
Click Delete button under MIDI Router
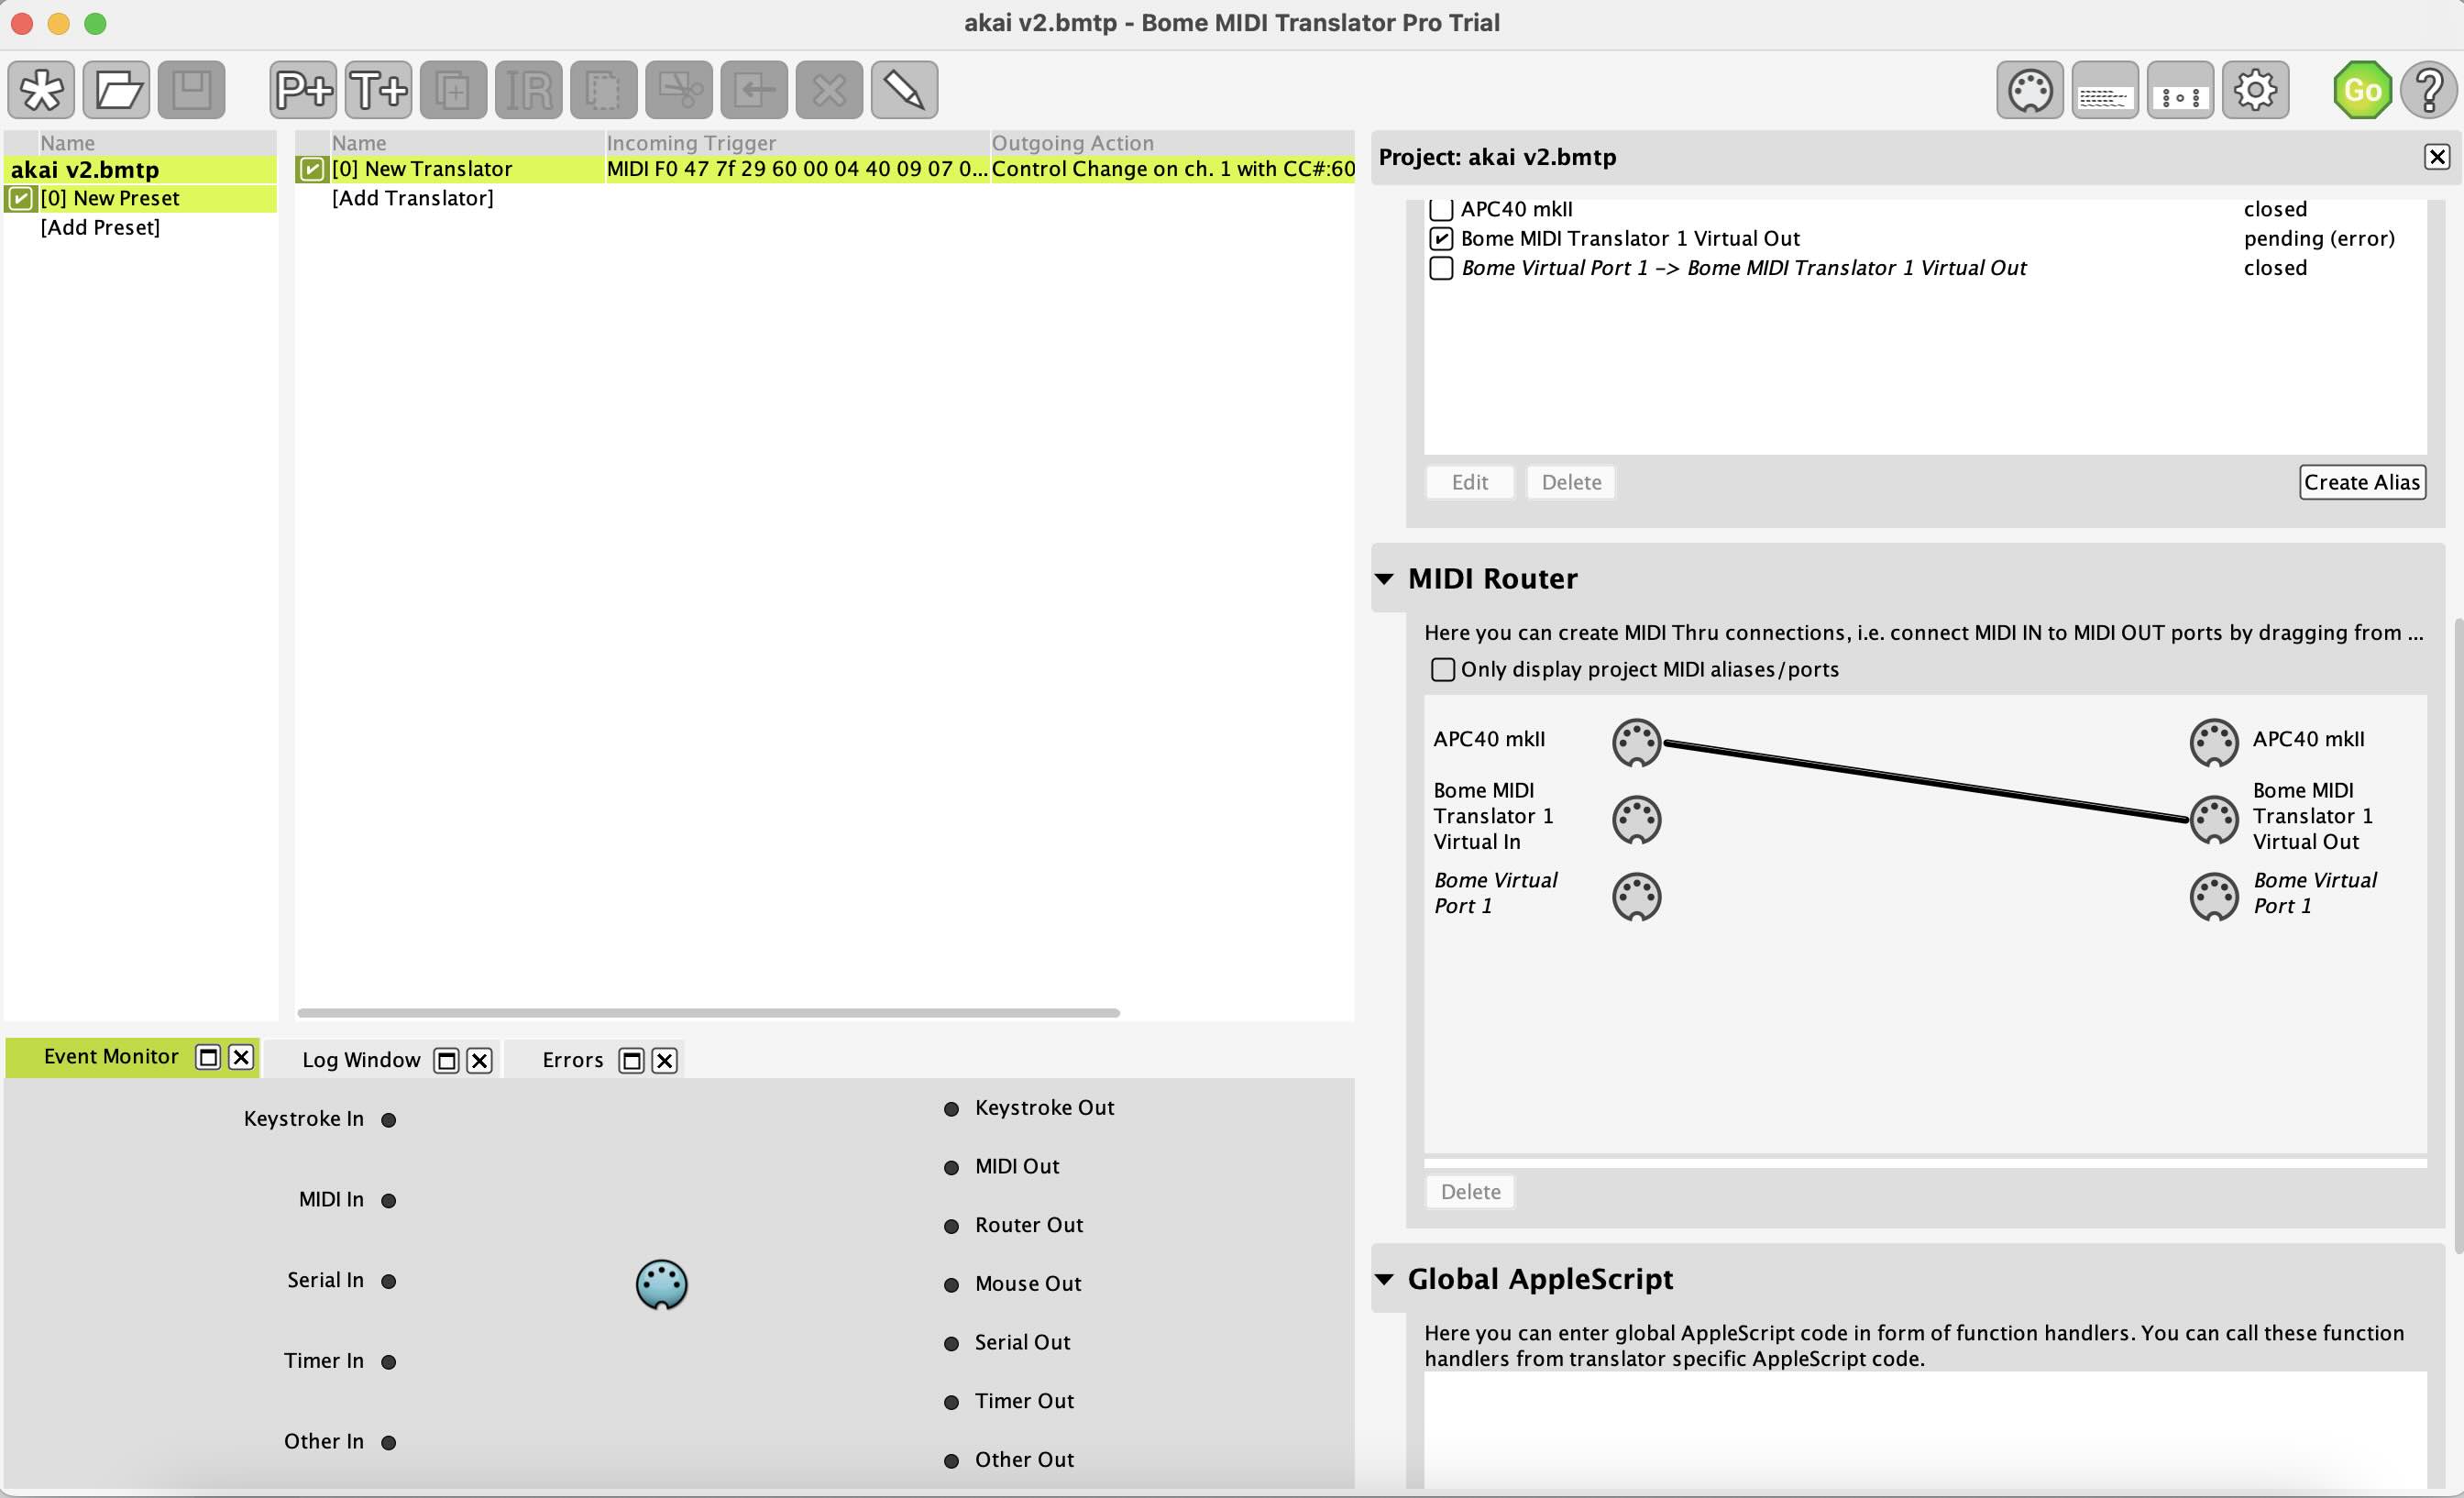click(1470, 1191)
